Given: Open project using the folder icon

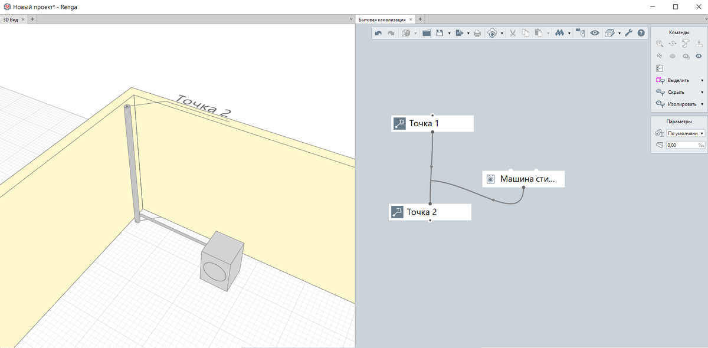Looking at the screenshot, I should point(427,33).
